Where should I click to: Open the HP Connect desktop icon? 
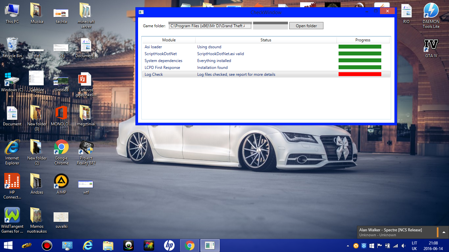[x=12, y=186]
